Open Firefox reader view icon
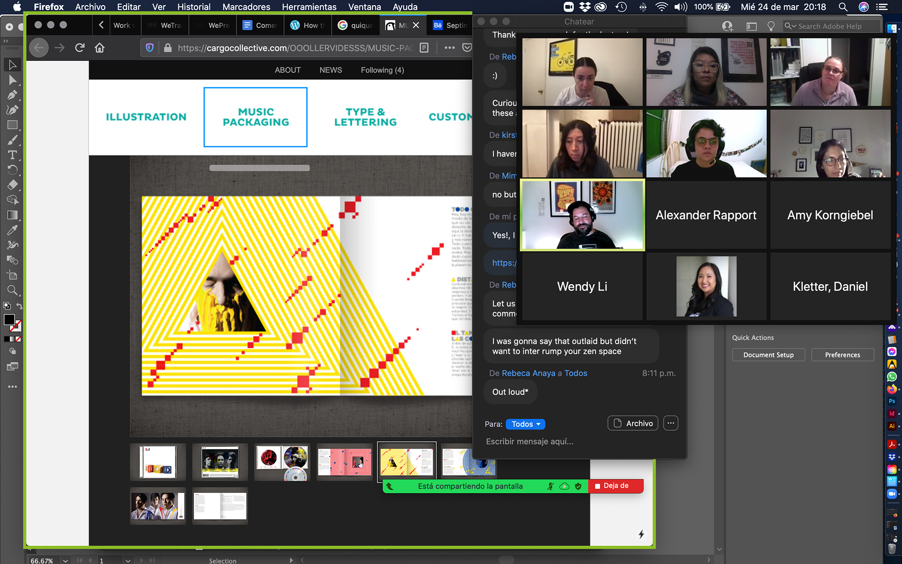The height and width of the screenshot is (564, 902). (x=424, y=47)
